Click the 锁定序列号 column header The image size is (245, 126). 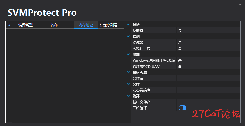(x=109, y=25)
